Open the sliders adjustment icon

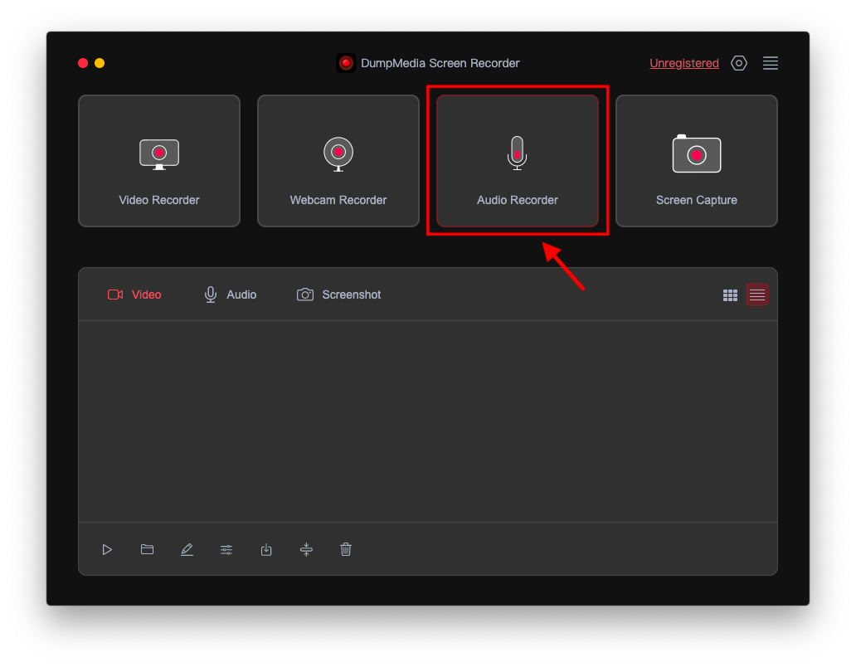coord(226,550)
